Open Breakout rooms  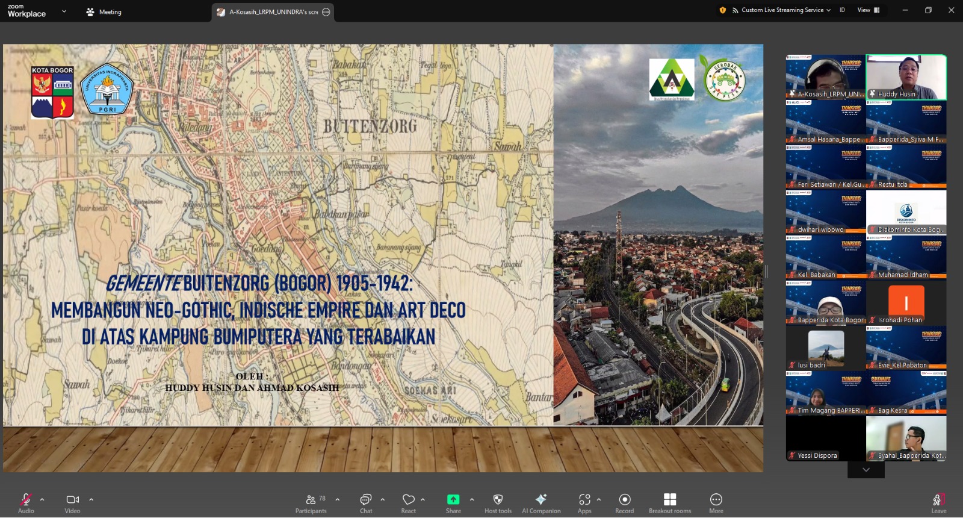point(670,500)
